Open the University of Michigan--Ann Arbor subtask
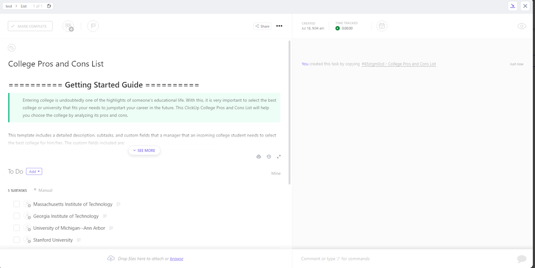535x268 pixels. (x=69, y=228)
